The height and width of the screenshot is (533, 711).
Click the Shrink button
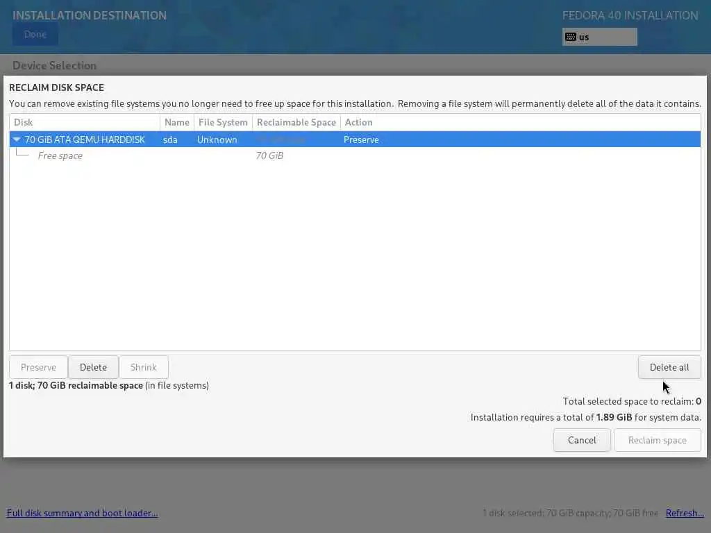[144, 367]
